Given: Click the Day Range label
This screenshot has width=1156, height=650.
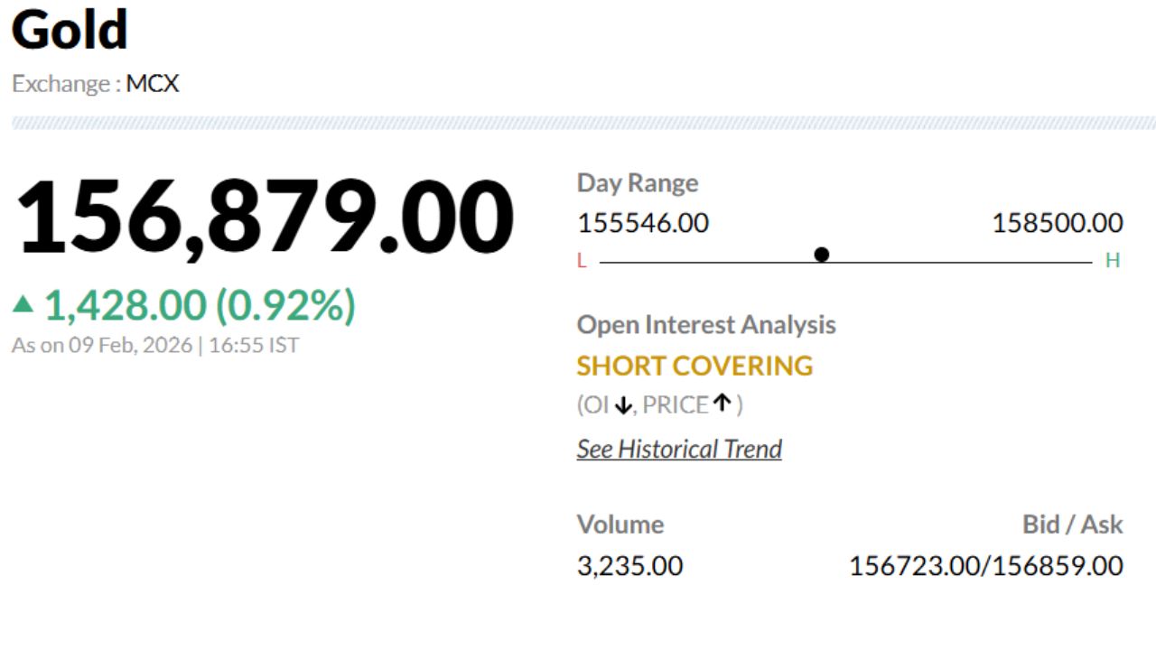Looking at the screenshot, I should tap(638, 183).
